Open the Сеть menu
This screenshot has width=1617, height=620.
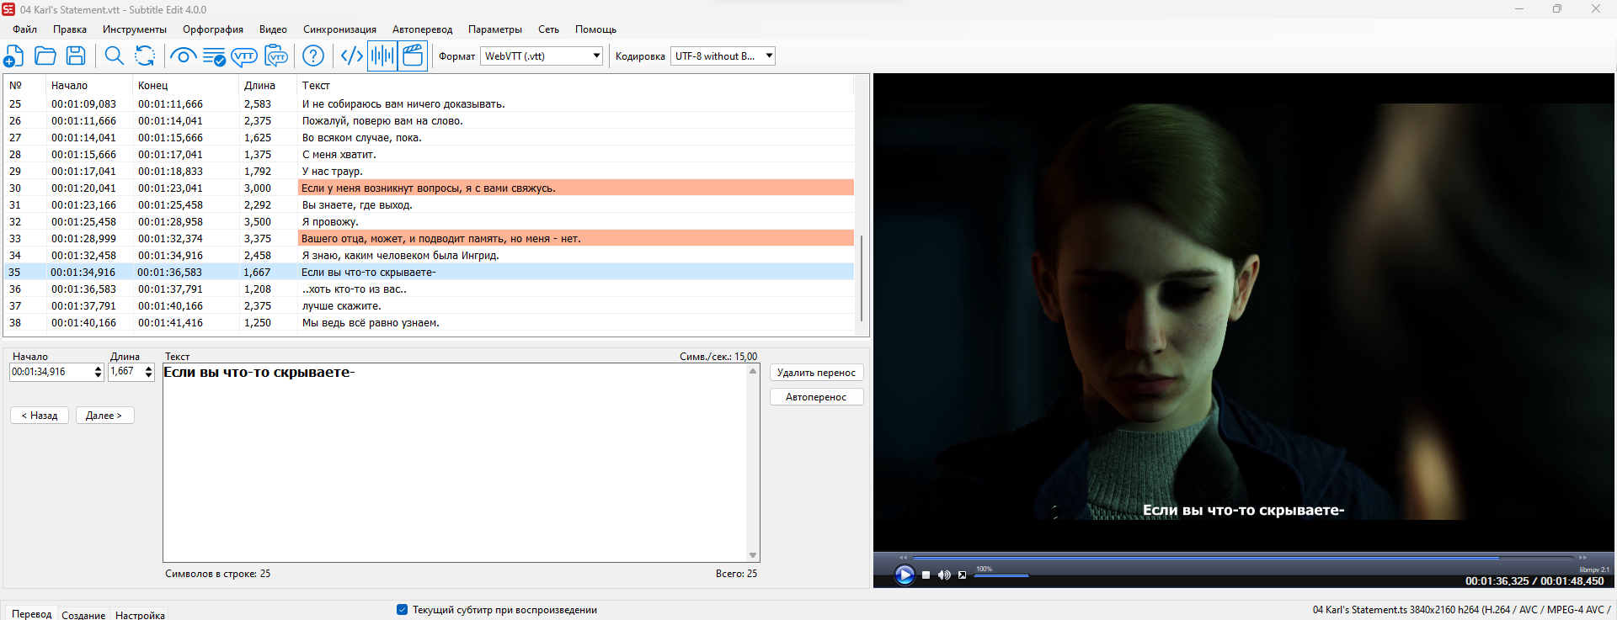548,29
